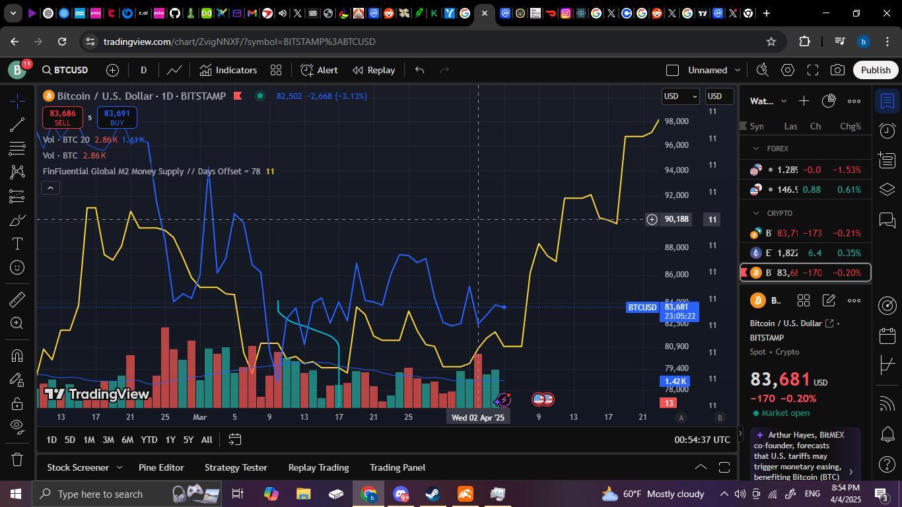The image size is (902, 507).
Task: Take a chart snapshot with camera icon
Action: [837, 70]
